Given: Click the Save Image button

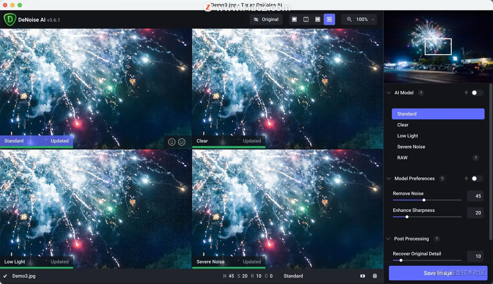Looking at the screenshot, I should click(x=438, y=273).
